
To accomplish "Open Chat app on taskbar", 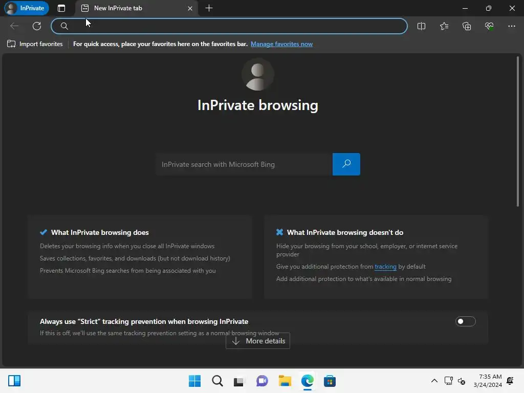I will 263,381.
